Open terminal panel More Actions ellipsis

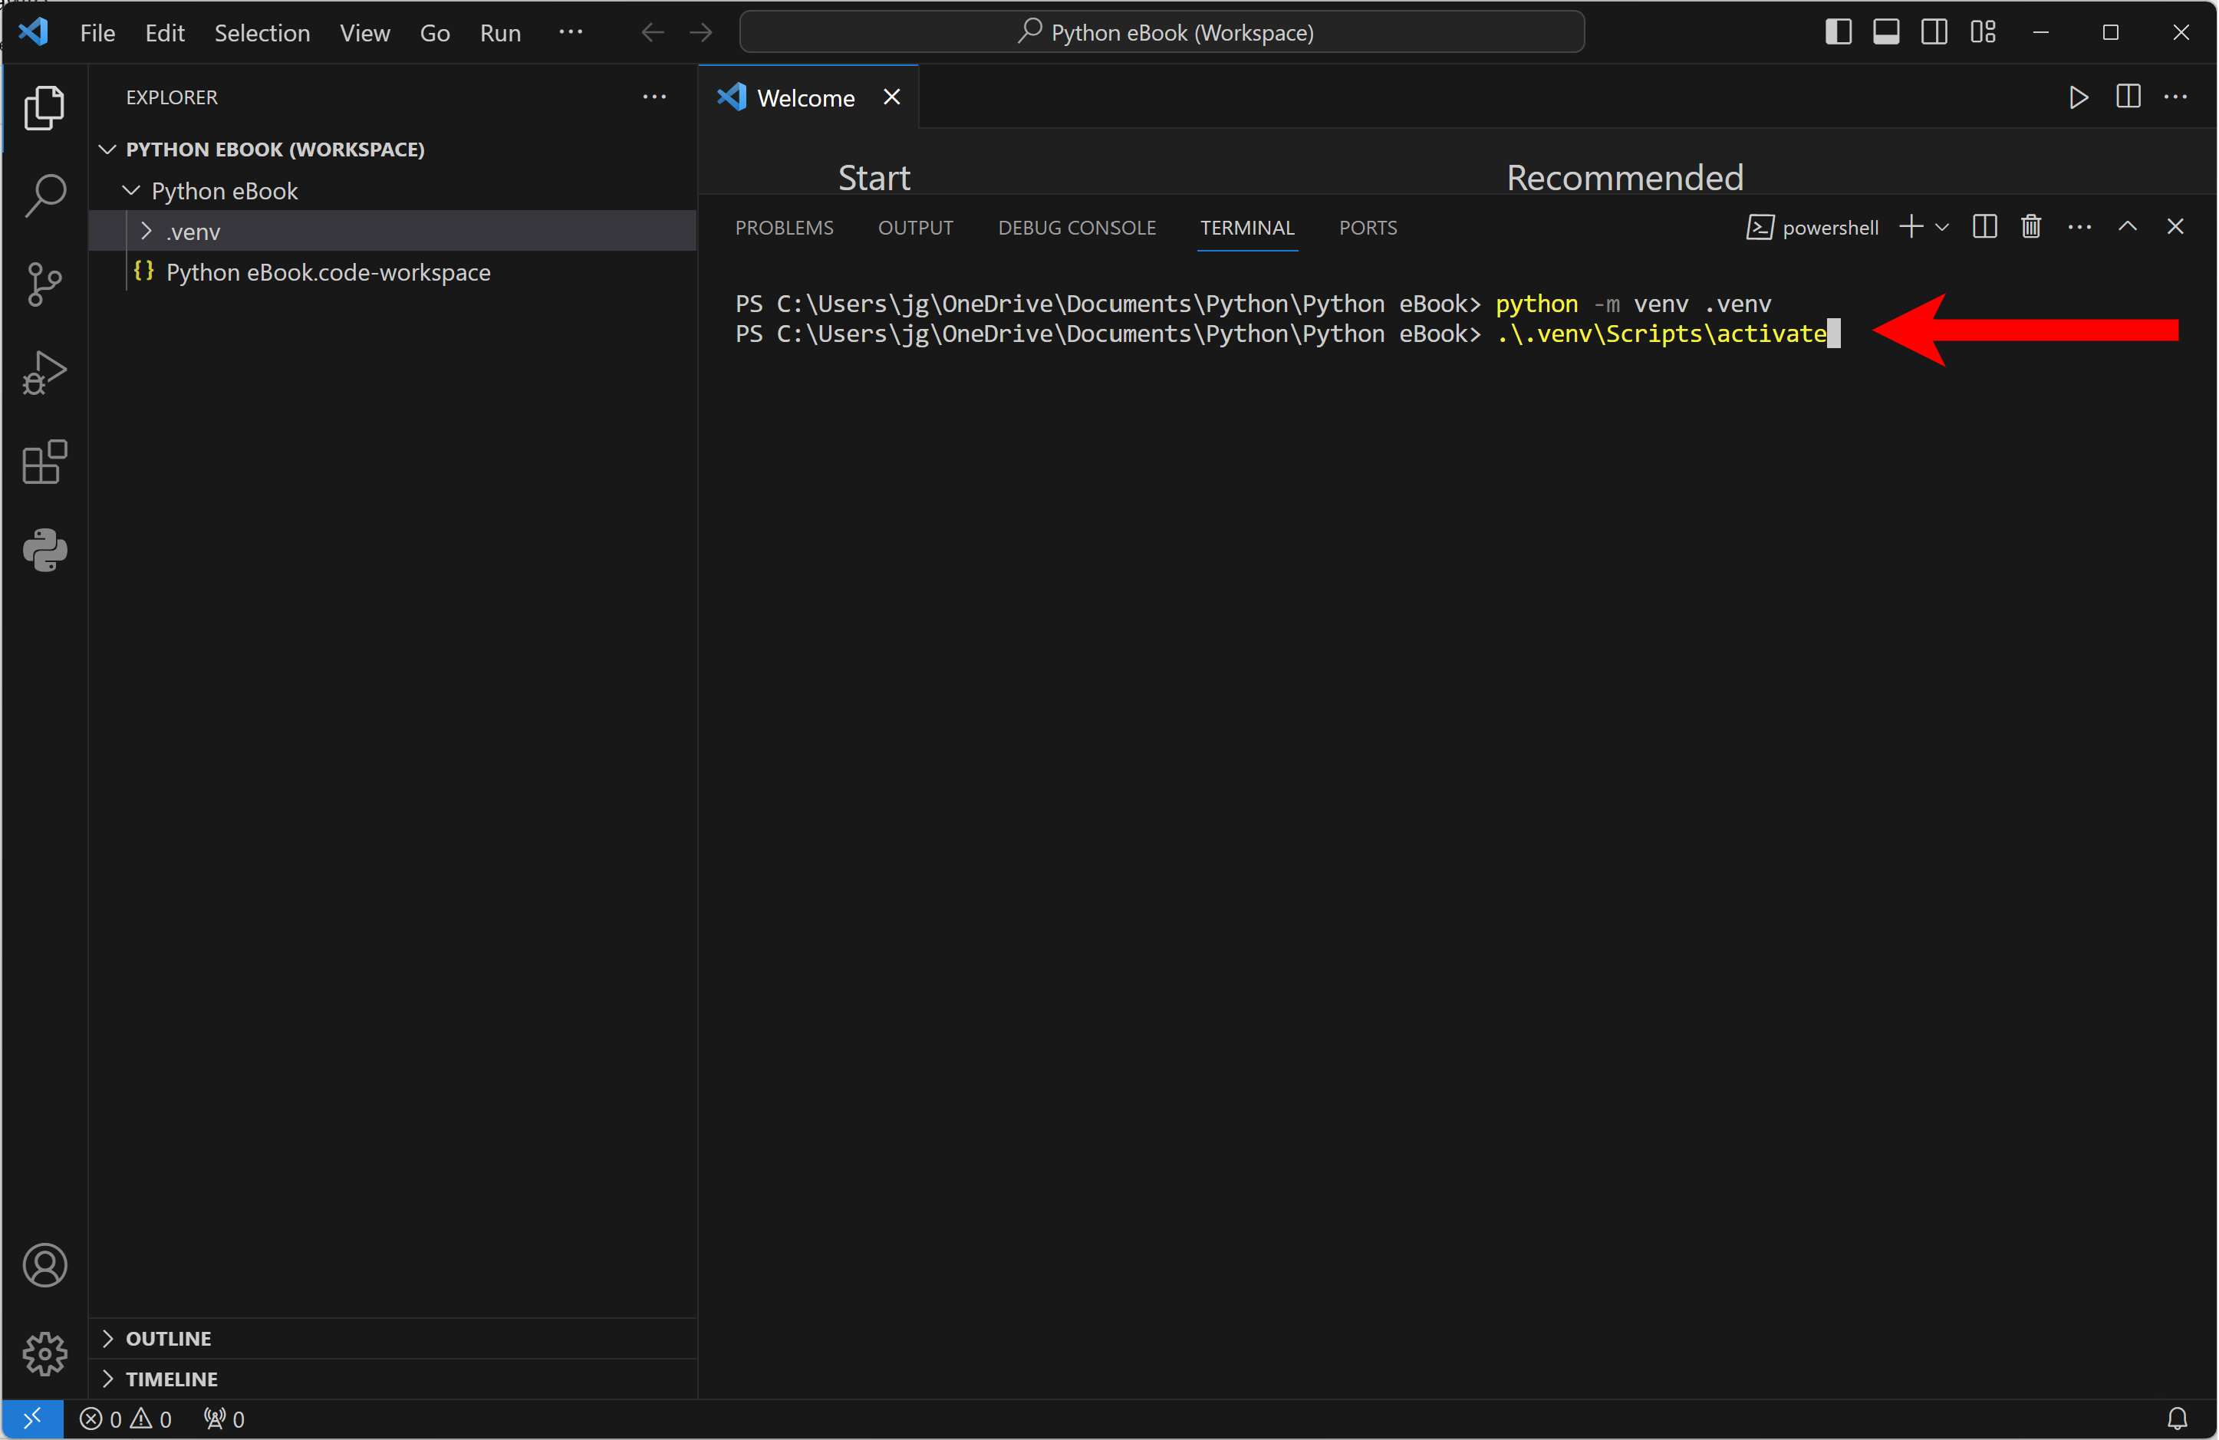2079,226
